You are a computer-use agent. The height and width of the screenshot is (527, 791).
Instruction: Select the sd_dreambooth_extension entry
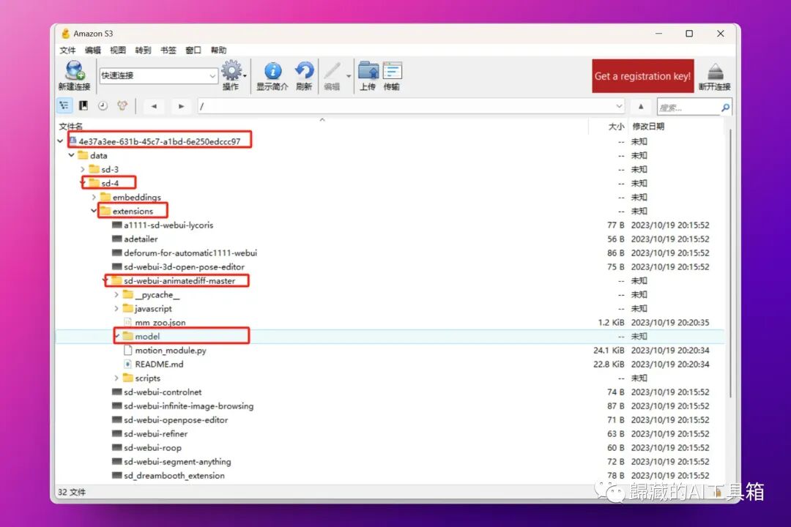[x=174, y=476]
